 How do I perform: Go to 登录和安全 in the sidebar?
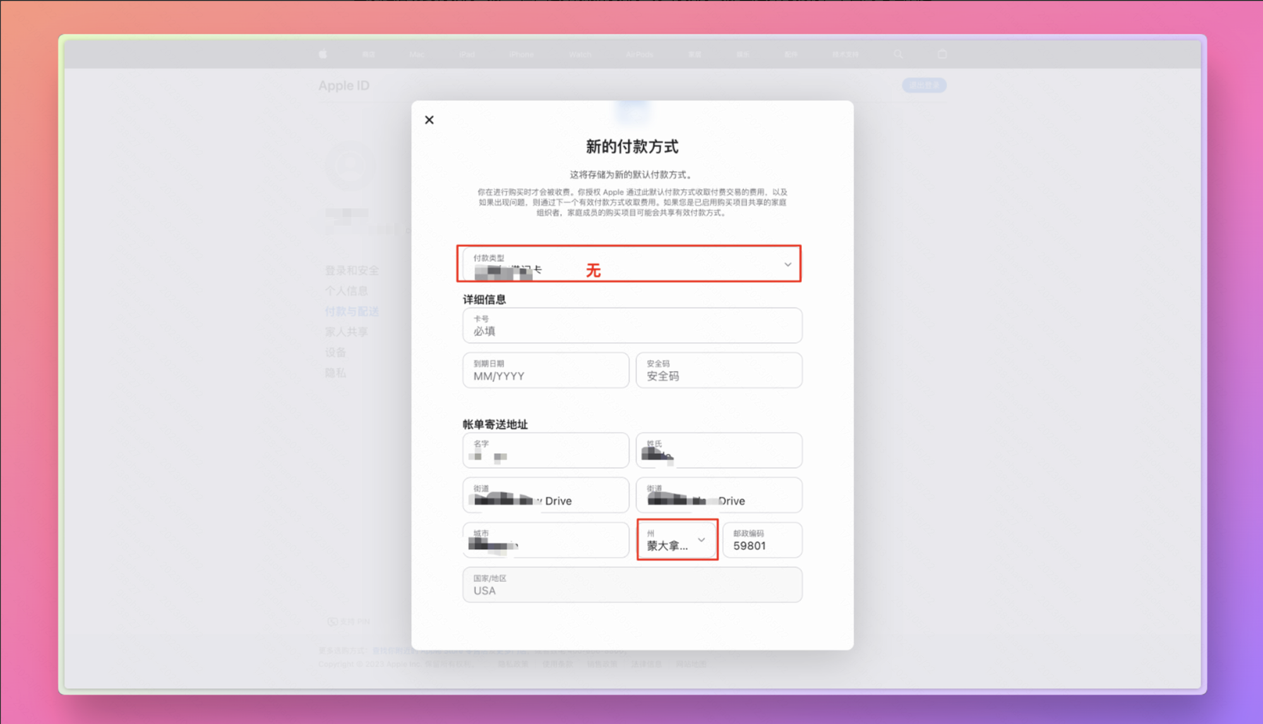(x=352, y=271)
